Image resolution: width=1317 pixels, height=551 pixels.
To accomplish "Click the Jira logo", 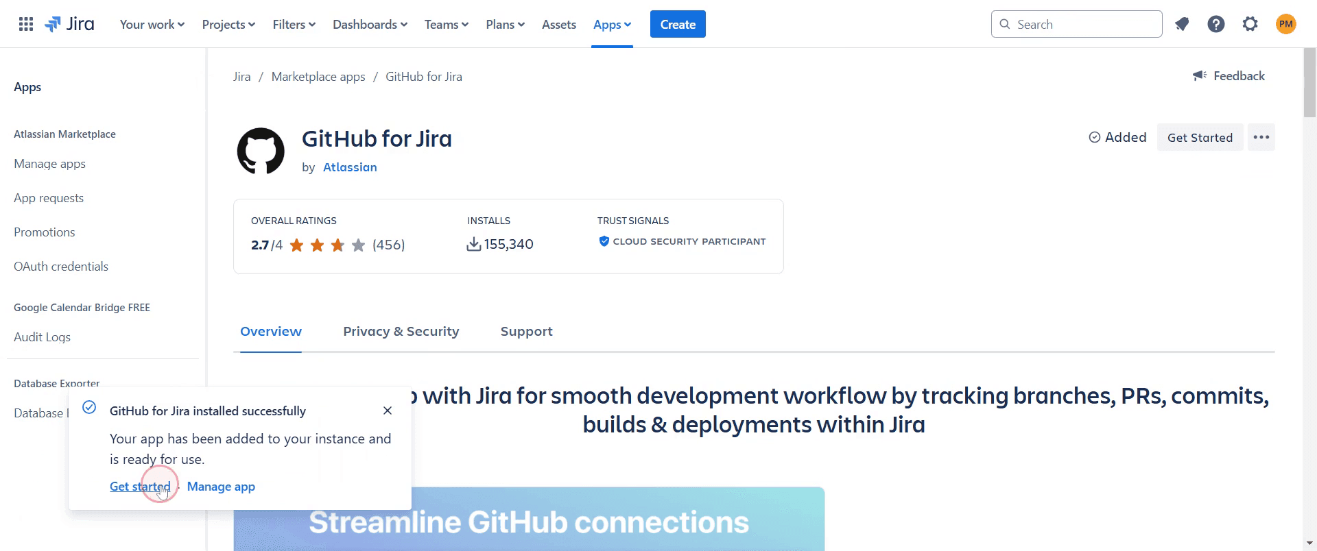I will (x=69, y=24).
